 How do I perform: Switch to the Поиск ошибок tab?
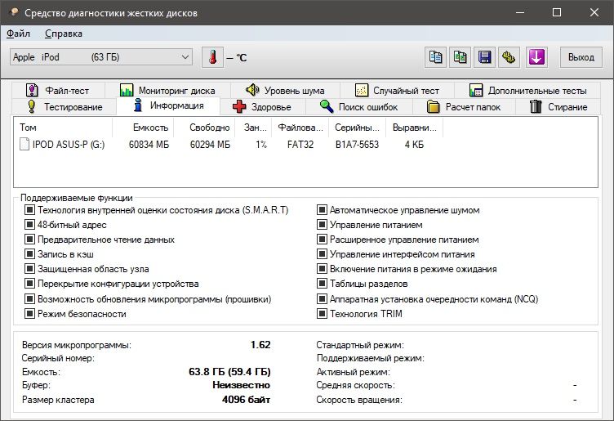[x=358, y=106]
